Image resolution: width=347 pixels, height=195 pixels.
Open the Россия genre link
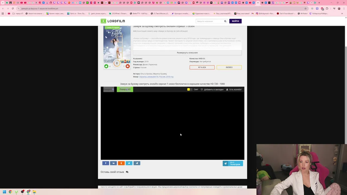[162, 77]
